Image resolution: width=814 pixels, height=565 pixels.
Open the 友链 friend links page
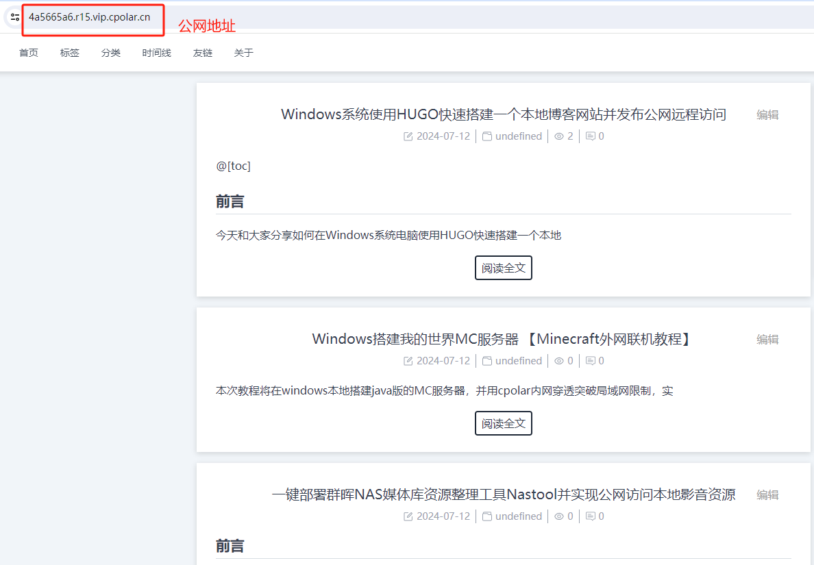coord(203,53)
